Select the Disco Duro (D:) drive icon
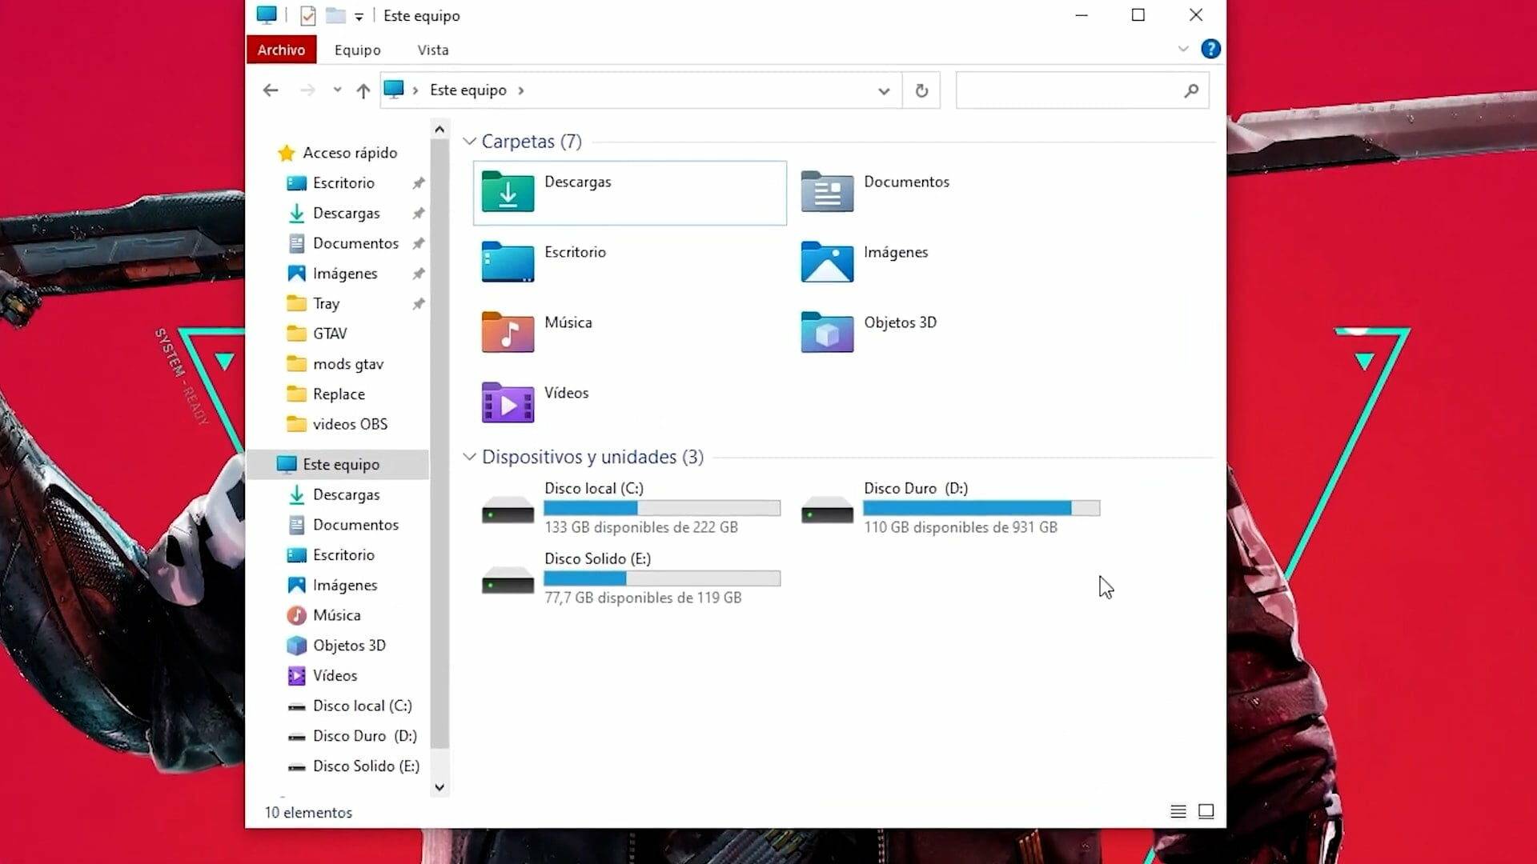The width and height of the screenshot is (1537, 864). [x=827, y=510]
